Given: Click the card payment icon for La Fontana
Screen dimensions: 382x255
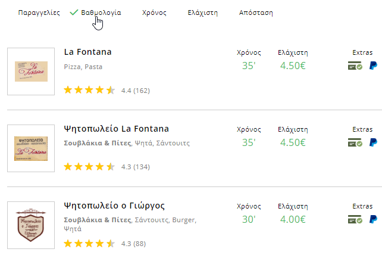Looking at the screenshot, I should [355, 66].
